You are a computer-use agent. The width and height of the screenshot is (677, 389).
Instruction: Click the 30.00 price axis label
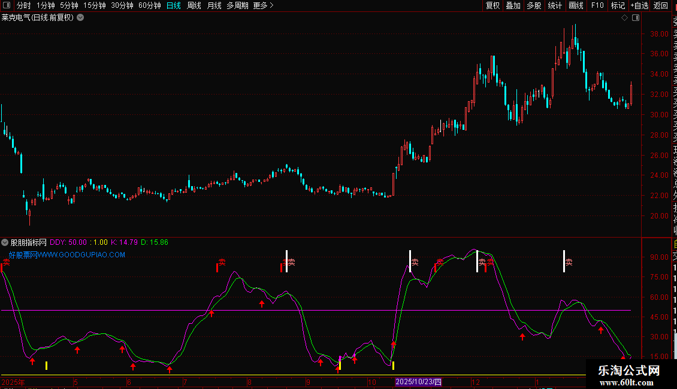point(659,115)
